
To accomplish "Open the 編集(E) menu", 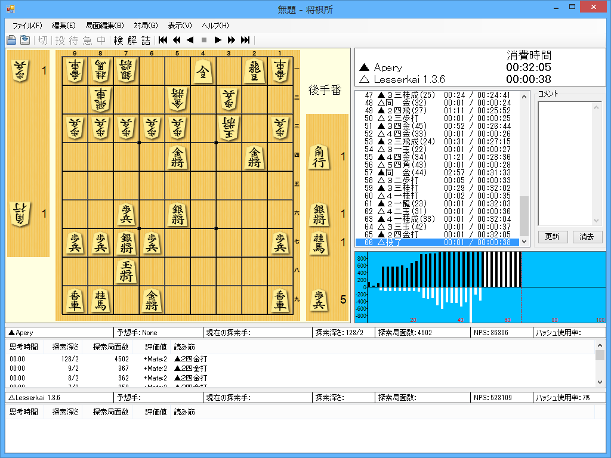I will (x=63, y=25).
